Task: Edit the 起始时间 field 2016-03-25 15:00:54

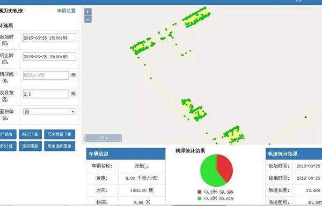Action: [x=49, y=38]
